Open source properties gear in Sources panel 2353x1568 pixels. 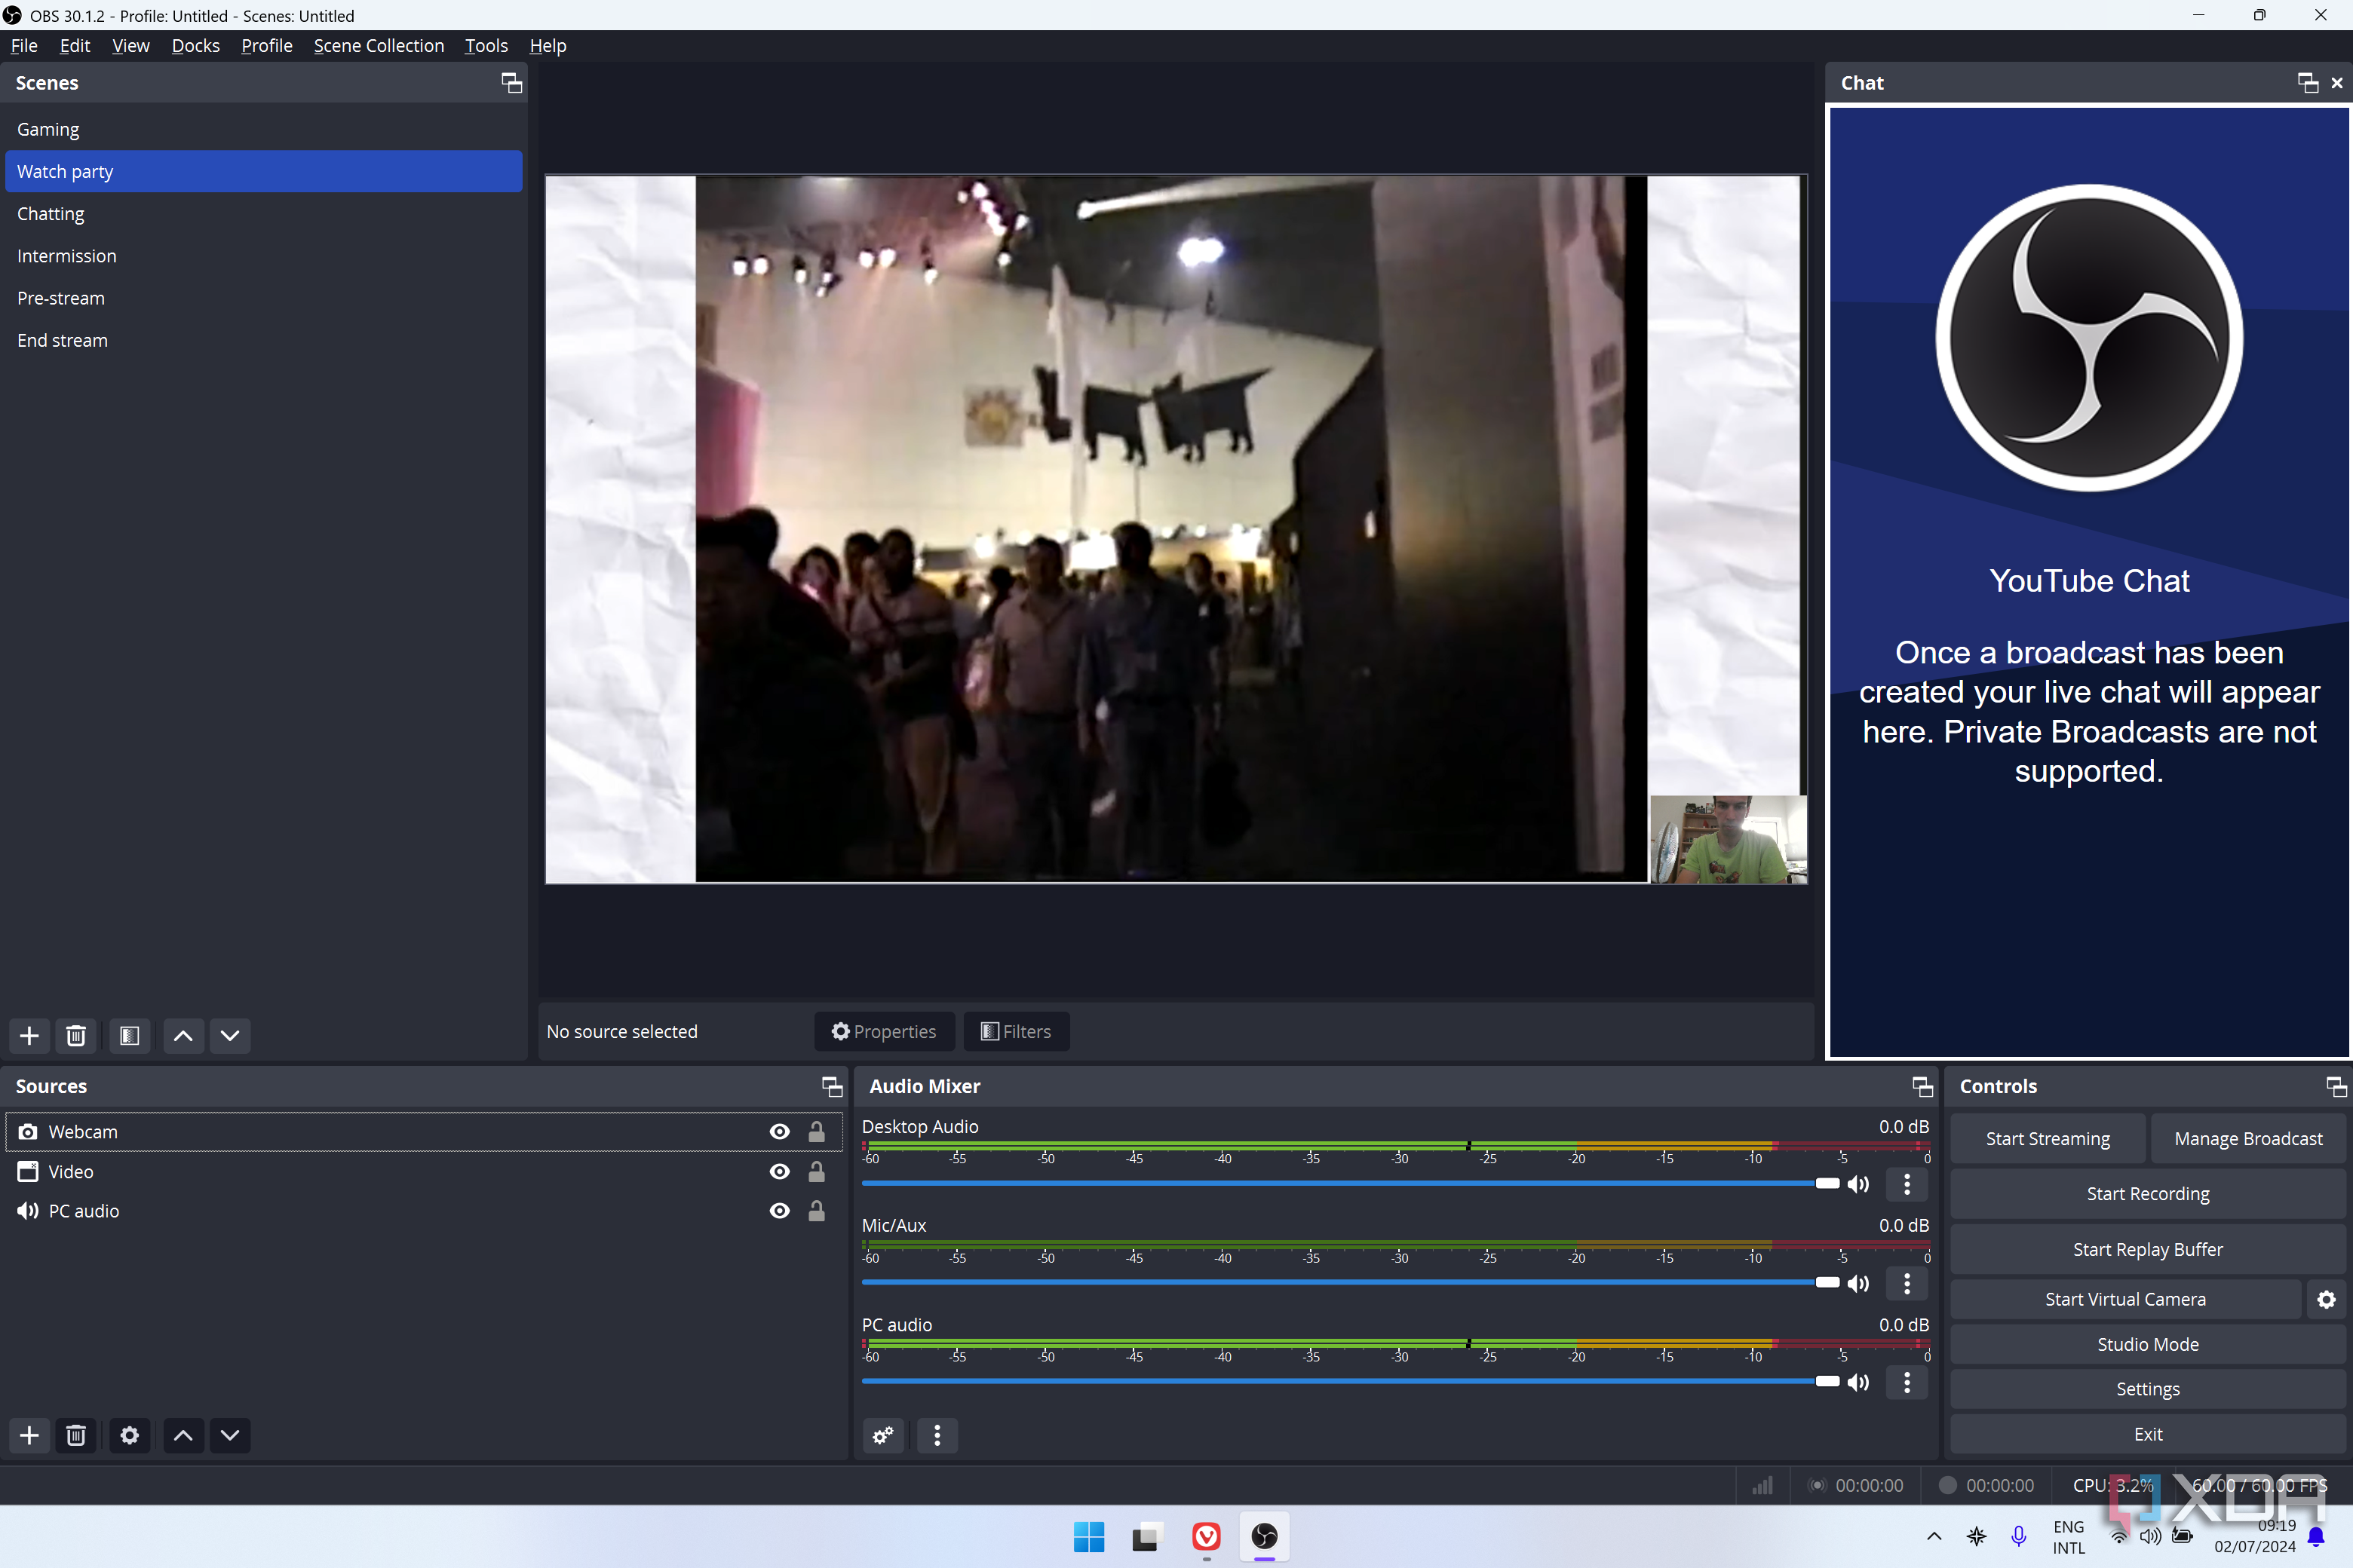click(129, 1435)
